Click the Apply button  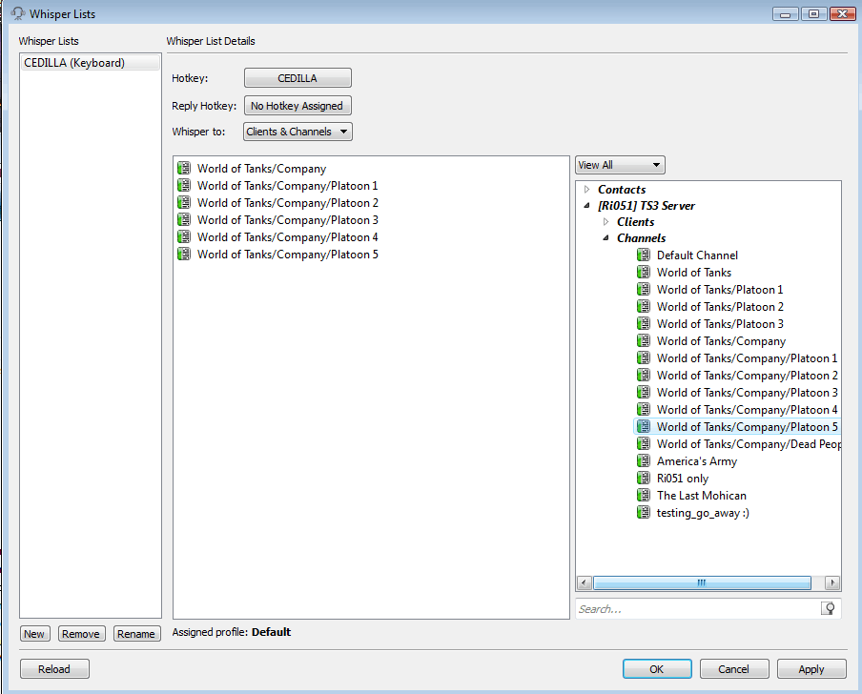click(811, 669)
